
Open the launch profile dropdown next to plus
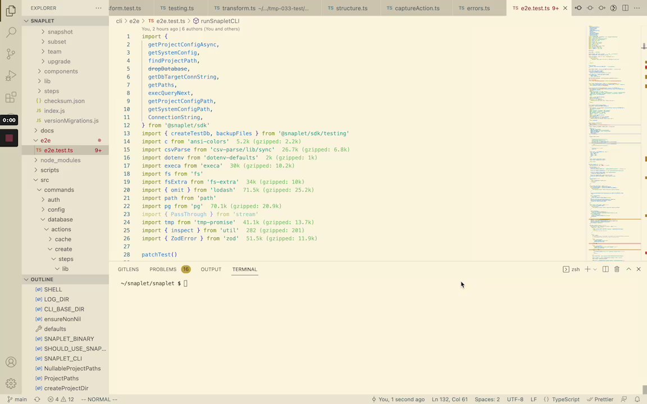coord(595,269)
